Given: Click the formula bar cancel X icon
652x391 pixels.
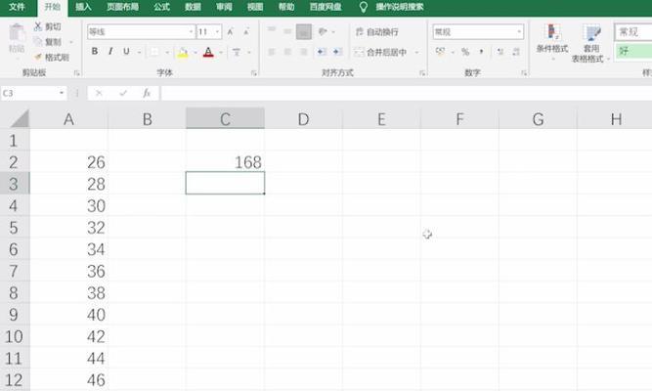Looking at the screenshot, I should coord(99,93).
